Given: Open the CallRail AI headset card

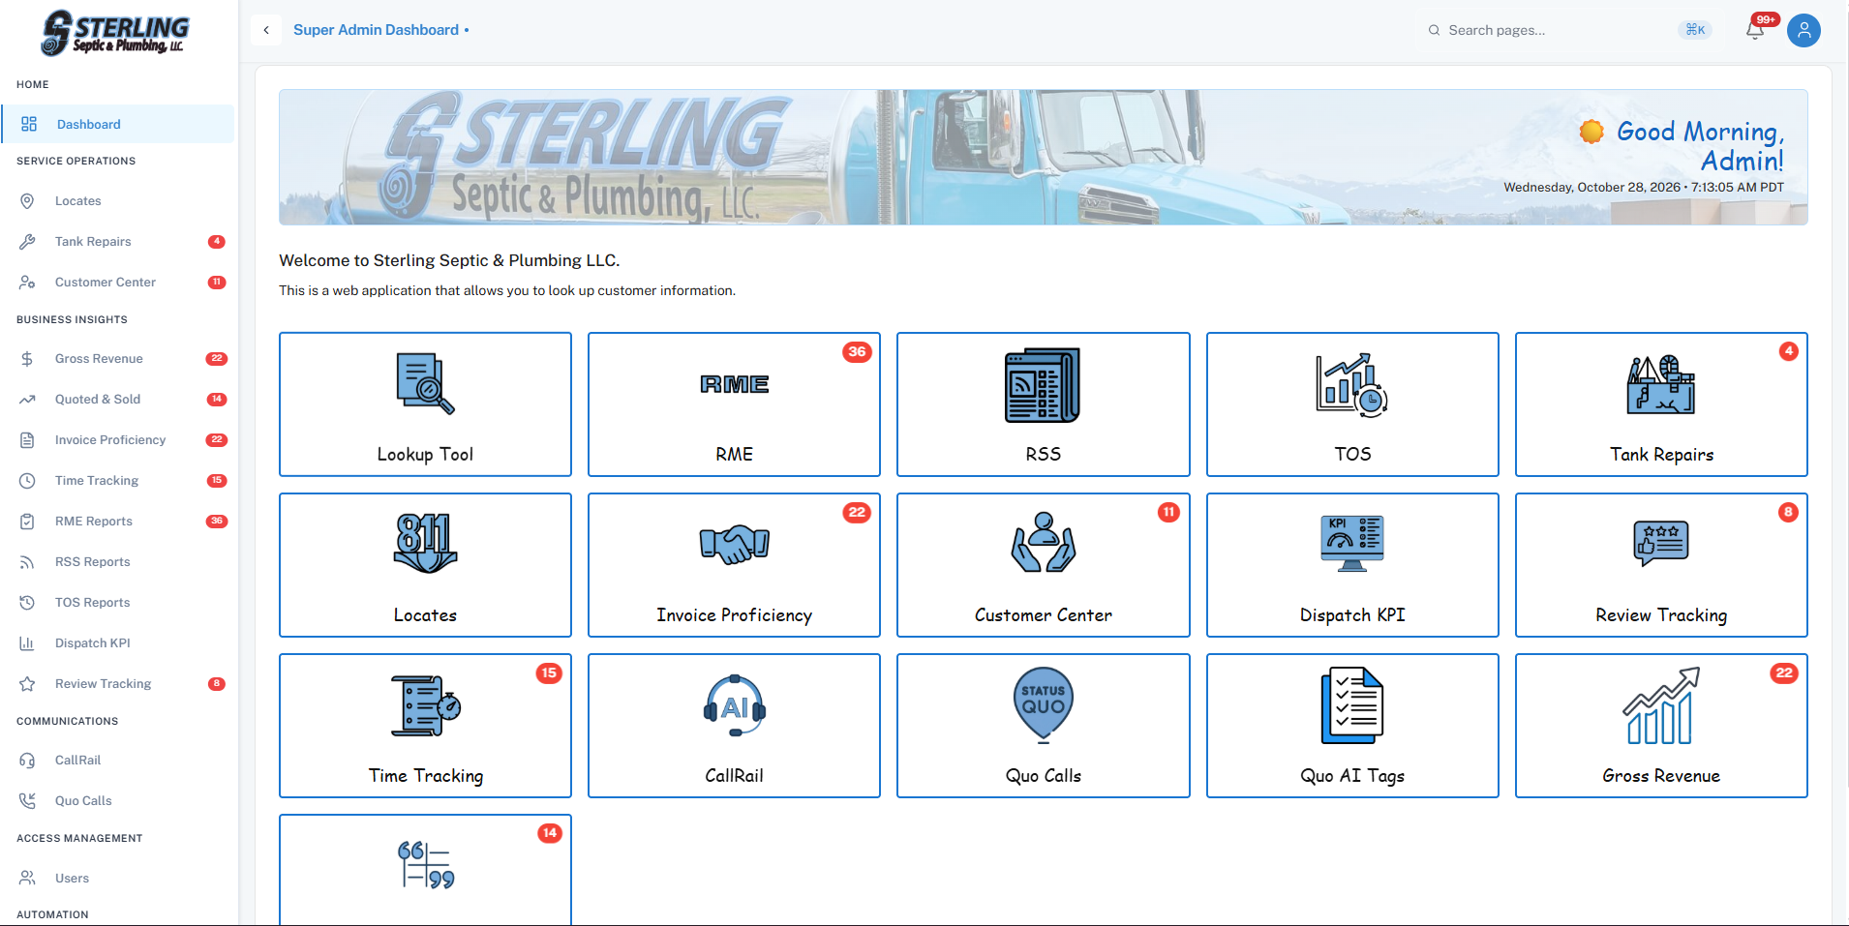Looking at the screenshot, I should tap(734, 726).
